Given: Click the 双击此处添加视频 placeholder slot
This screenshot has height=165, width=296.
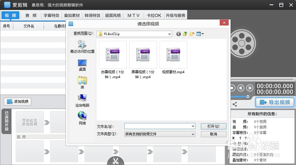Looking at the screenshot, I should (x=30, y=122).
